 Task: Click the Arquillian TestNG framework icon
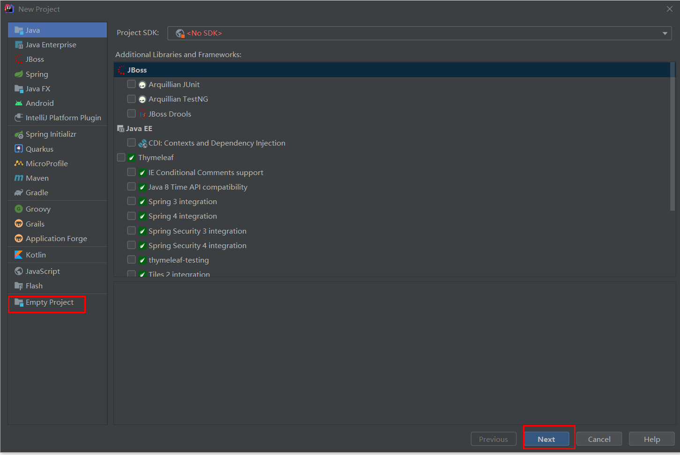click(x=142, y=99)
